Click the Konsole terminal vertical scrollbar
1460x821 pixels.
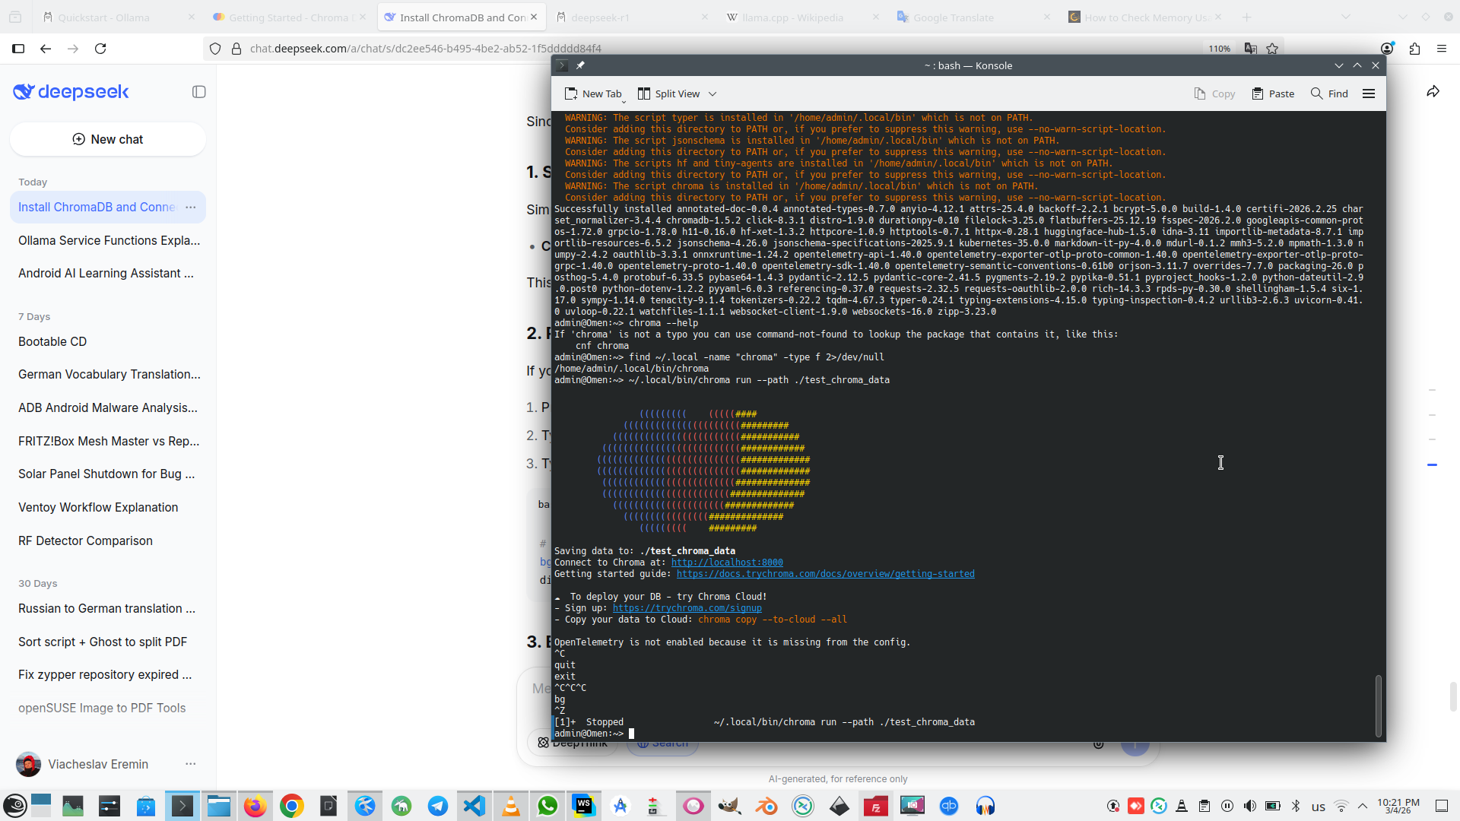pyautogui.click(x=1378, y=705)
